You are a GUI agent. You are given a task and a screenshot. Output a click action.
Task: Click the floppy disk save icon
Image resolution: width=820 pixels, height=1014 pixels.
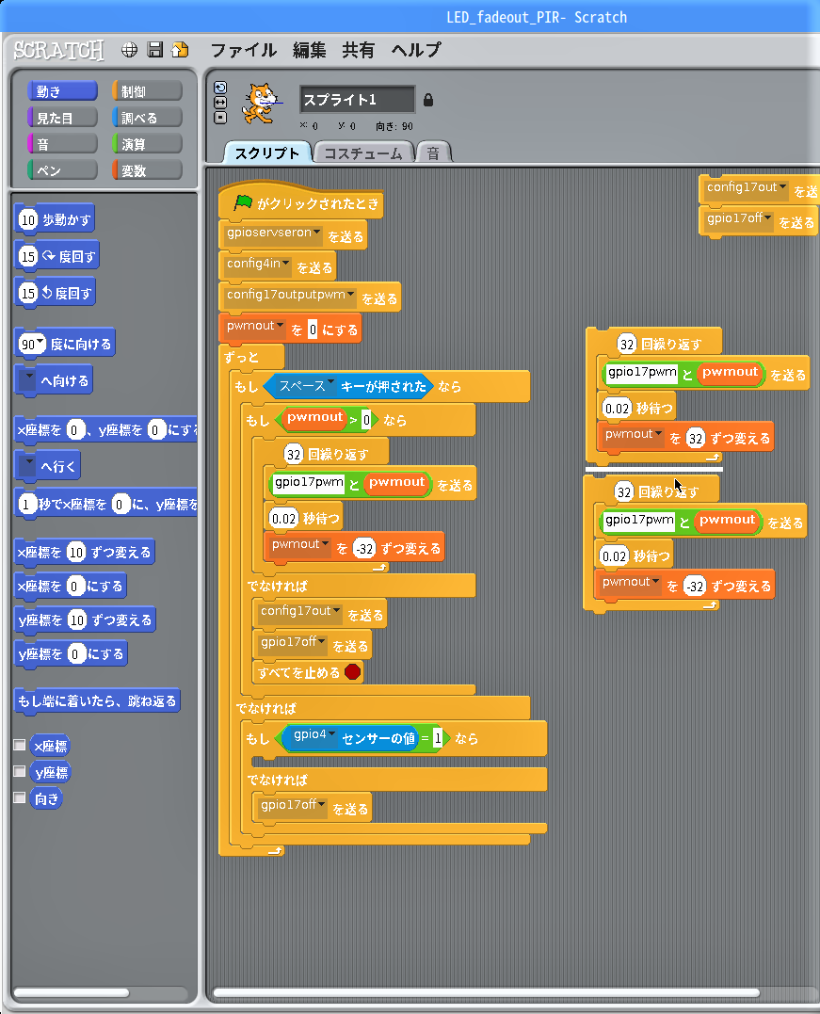point(155,50)
